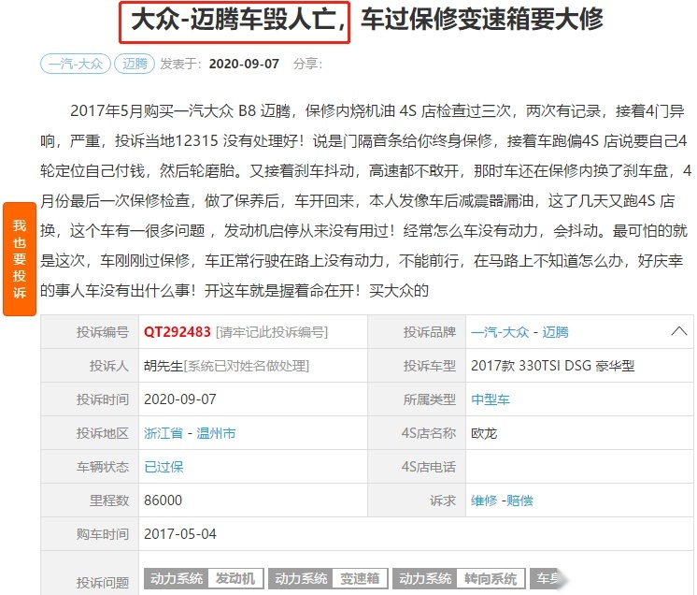Open the 一汽-大众 brand tag
This screenshot has width=697, height=595.
click(75, 64)
